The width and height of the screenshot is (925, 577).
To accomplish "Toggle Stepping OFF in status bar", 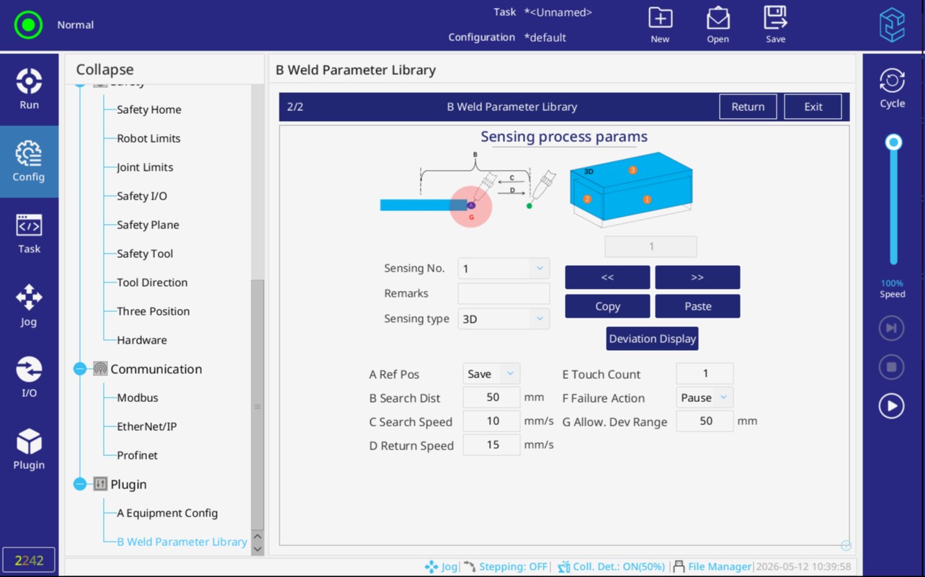I will tap(505, 567).
